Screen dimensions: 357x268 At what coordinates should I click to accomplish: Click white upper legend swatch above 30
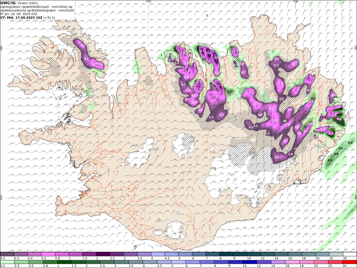tap(350, 254)
